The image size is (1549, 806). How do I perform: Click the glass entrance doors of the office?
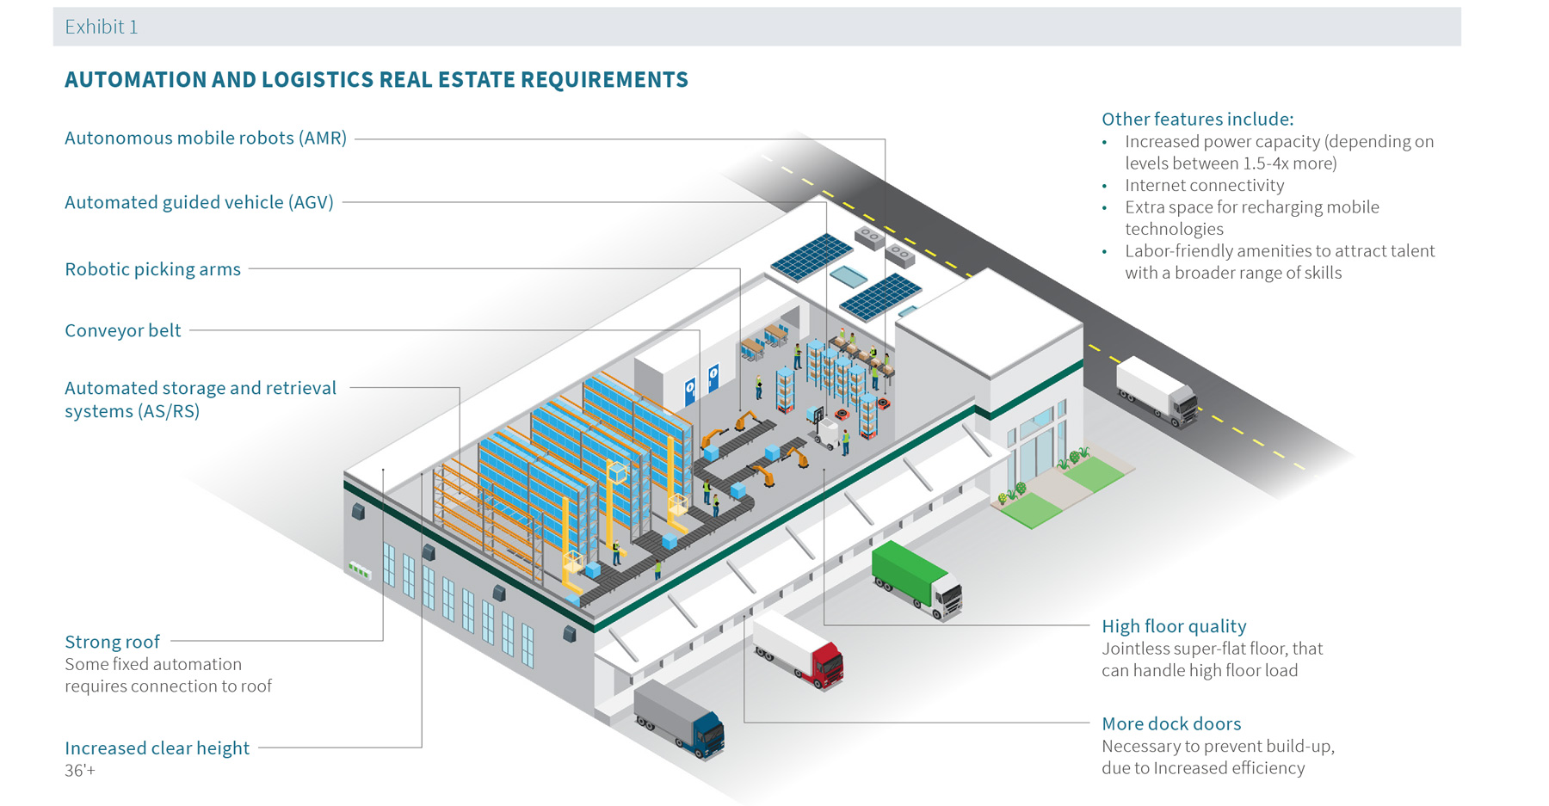tap(1036, 448)
